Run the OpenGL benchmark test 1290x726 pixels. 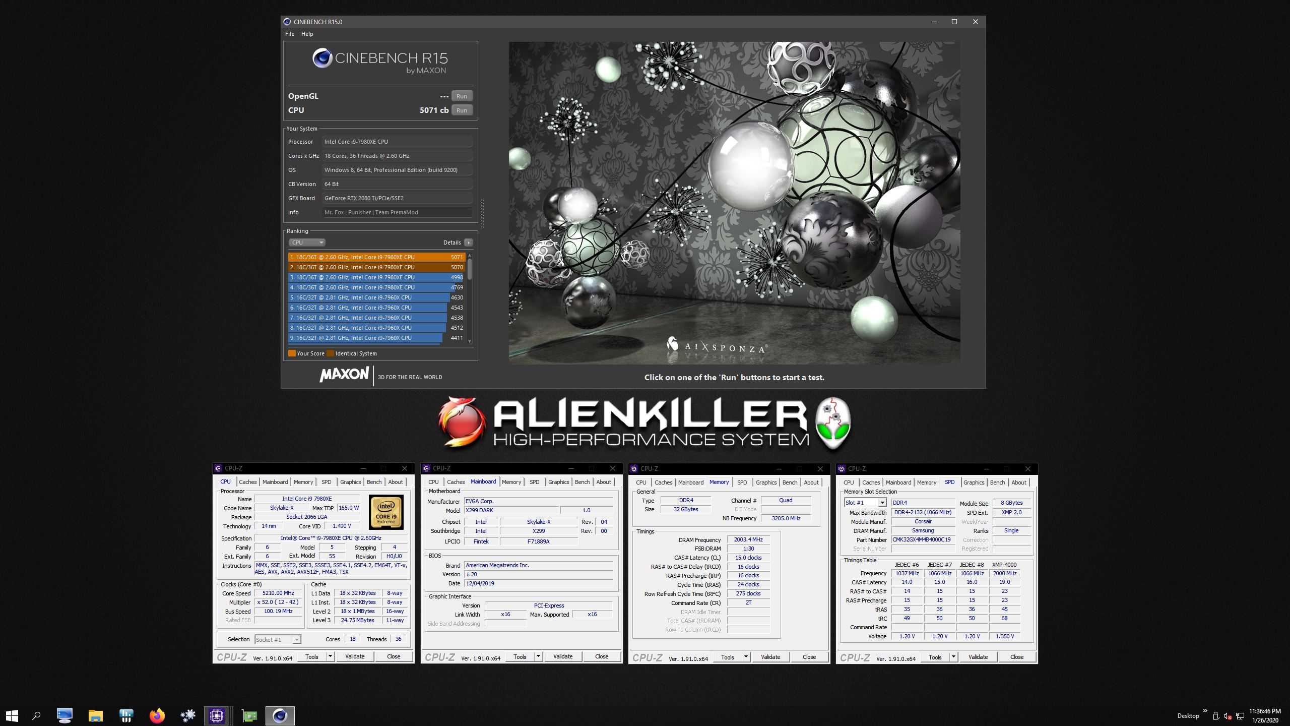462,96
